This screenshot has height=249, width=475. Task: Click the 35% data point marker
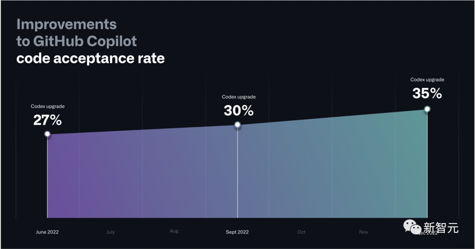[427, 109]
